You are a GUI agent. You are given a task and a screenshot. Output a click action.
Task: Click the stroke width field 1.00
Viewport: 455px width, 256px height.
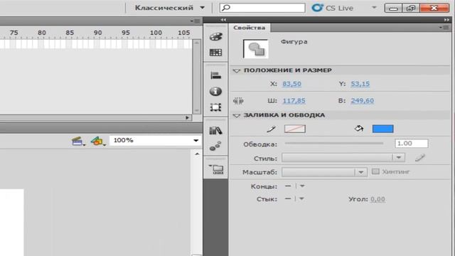point(411,144)
